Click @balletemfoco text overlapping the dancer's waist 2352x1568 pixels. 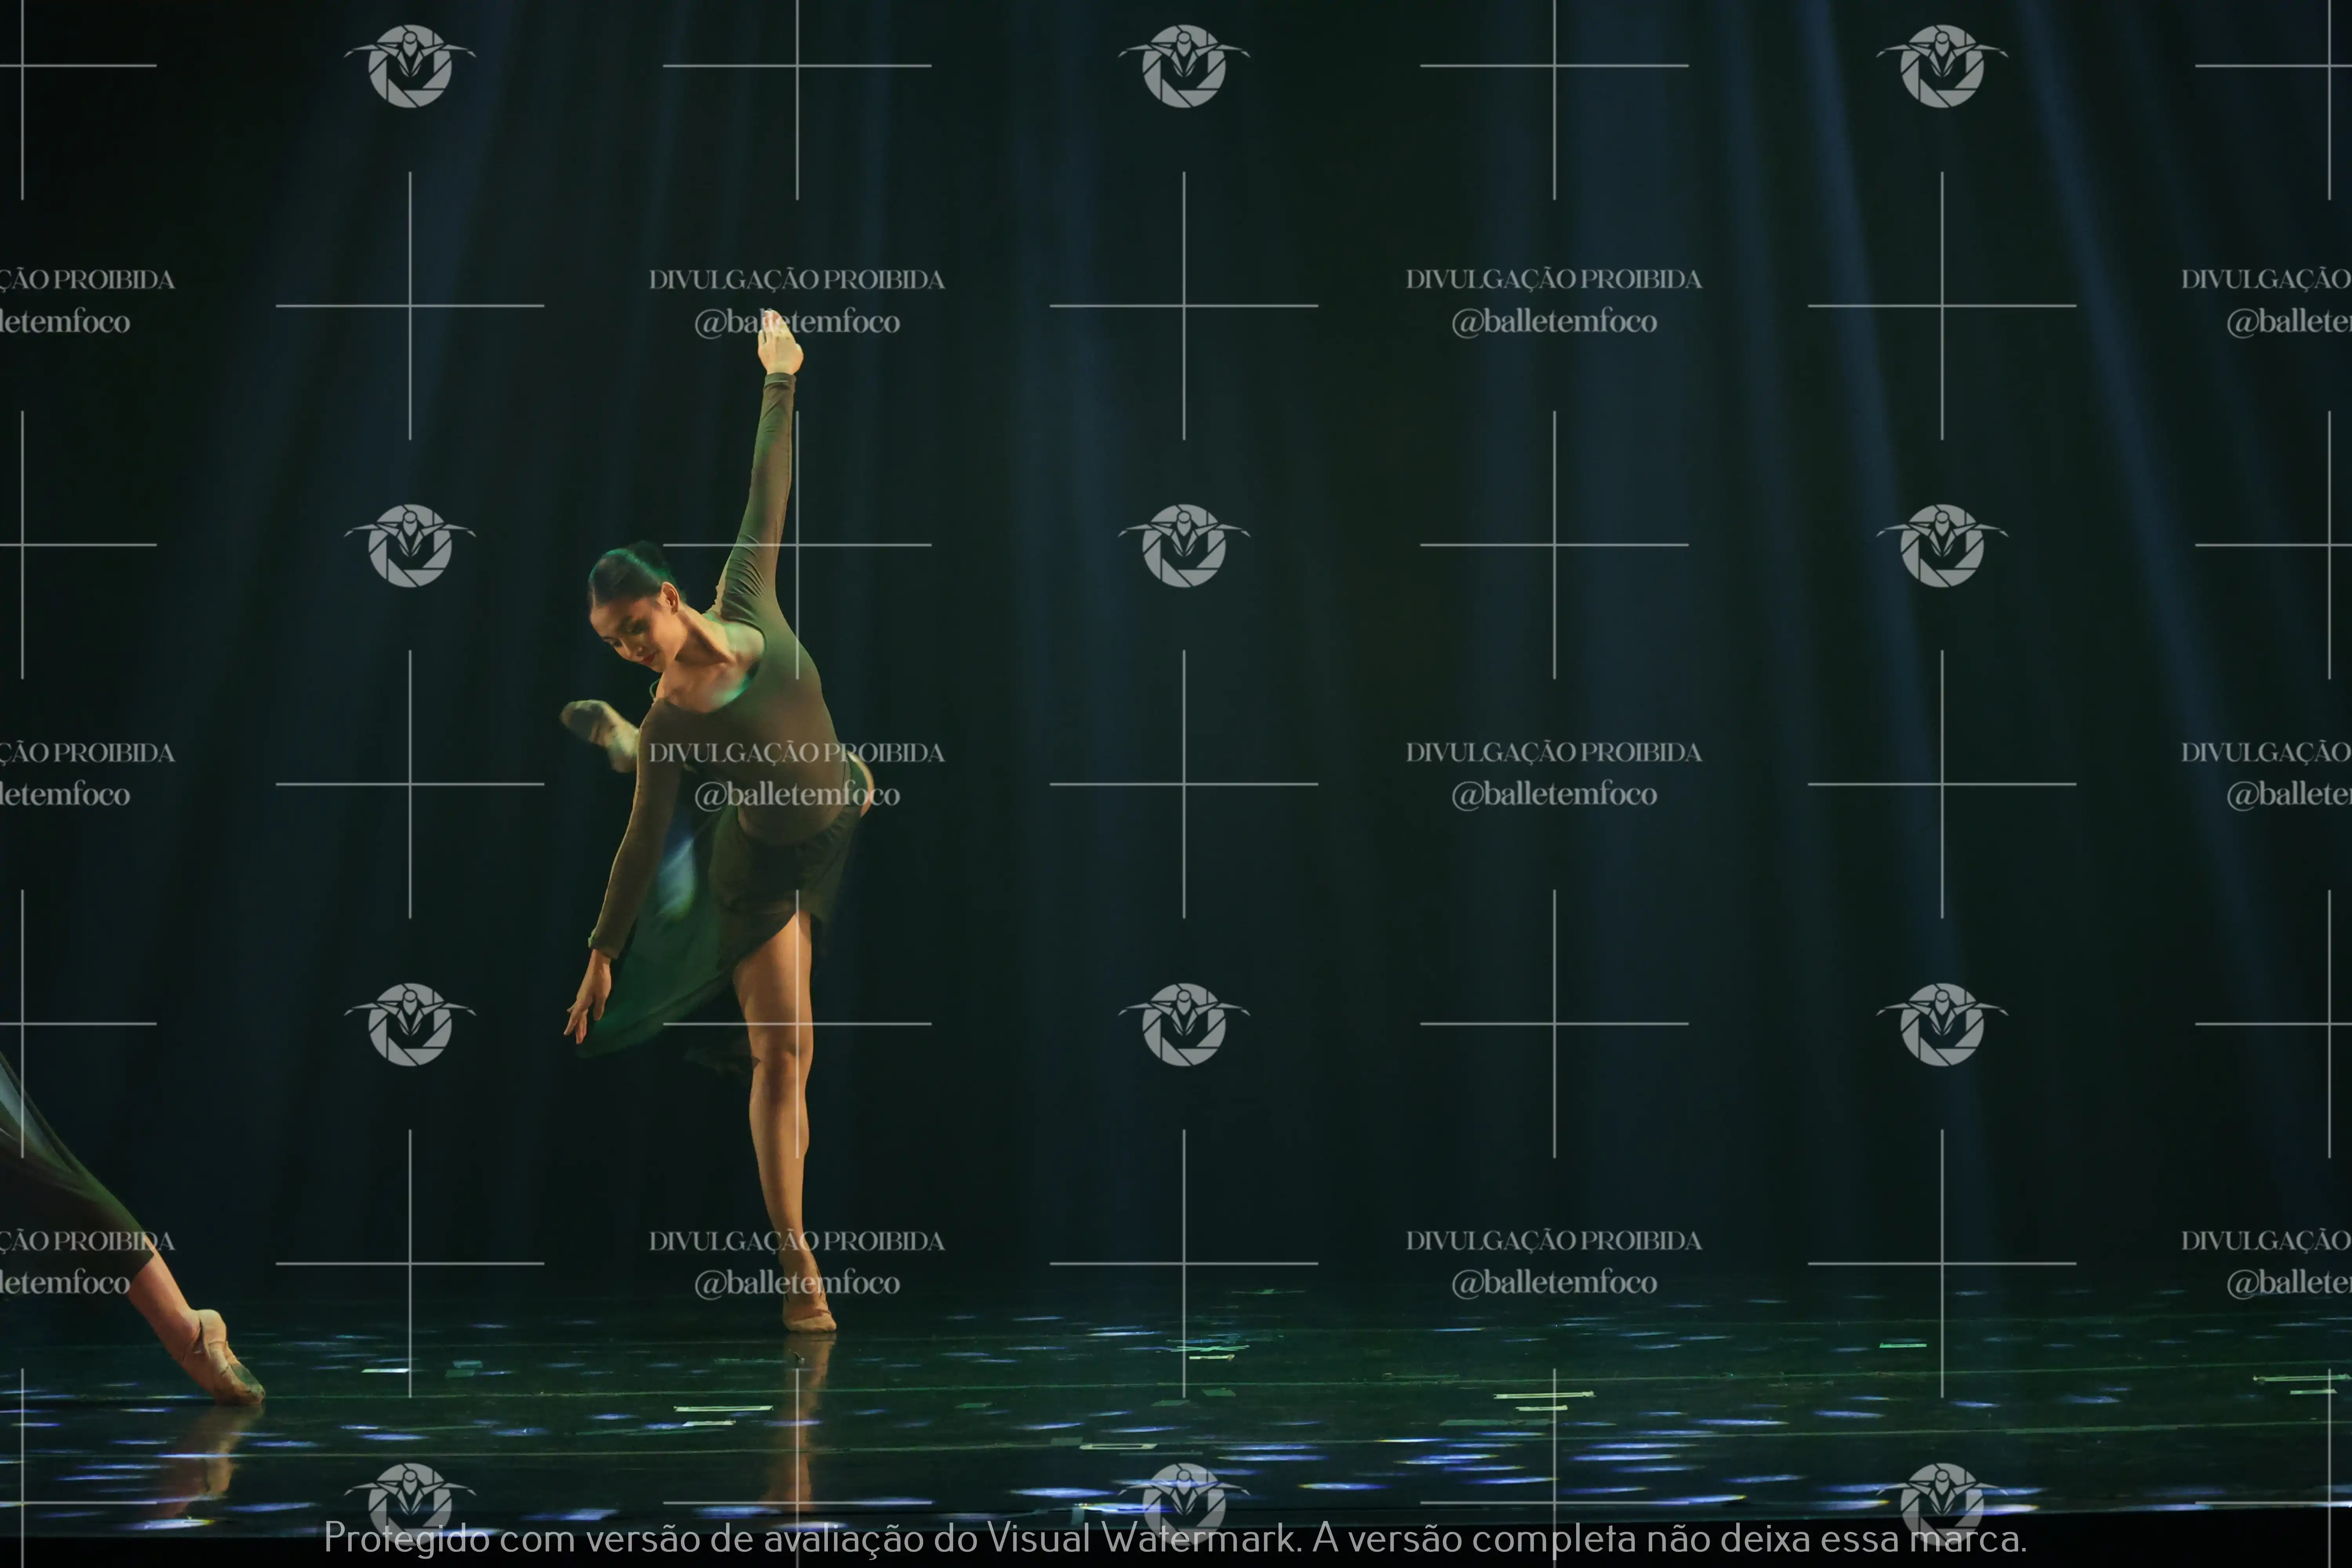[797, 795]
